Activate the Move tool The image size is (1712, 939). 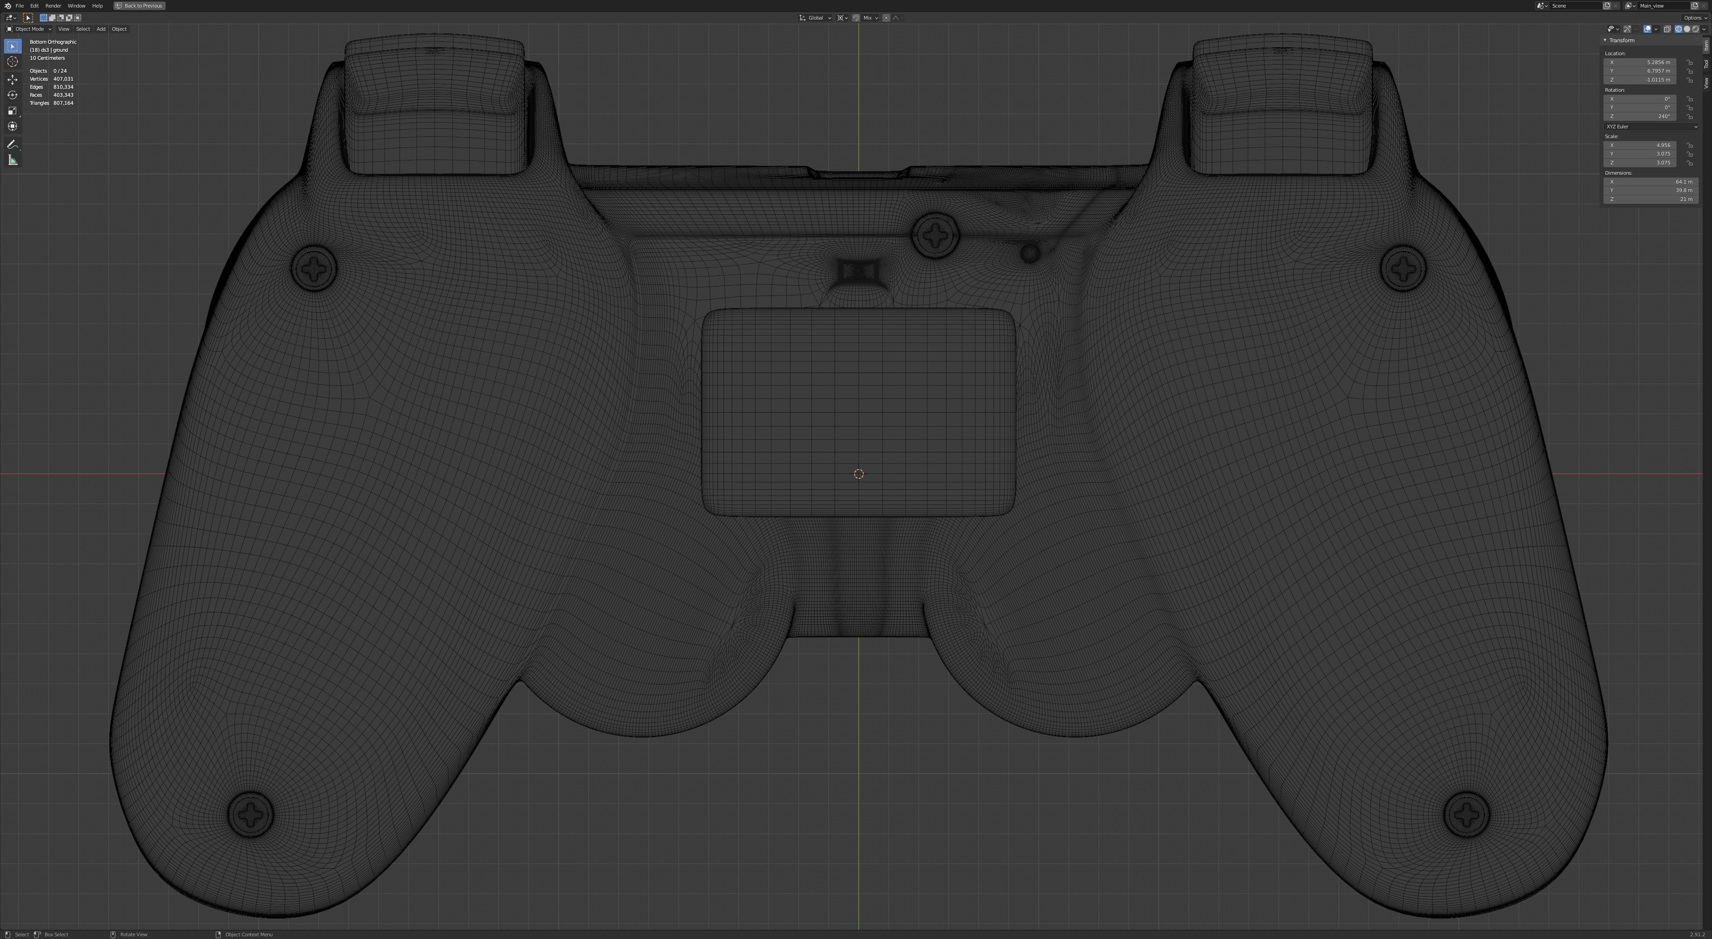click(x=12, y=79)
